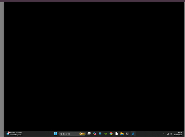Click the volume speaker icon
The width and height of the screenshot is (185, 137).
click(x=171, y=134)
